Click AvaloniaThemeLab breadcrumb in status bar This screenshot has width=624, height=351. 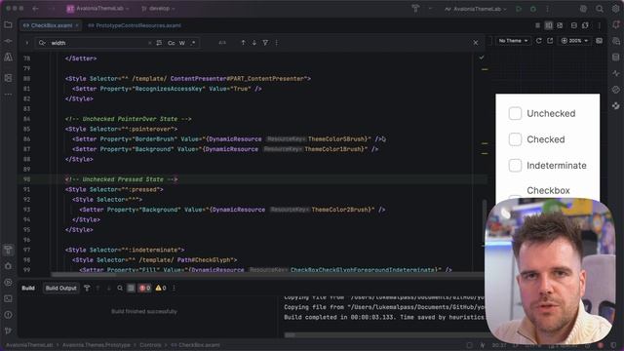coord(29,345)
